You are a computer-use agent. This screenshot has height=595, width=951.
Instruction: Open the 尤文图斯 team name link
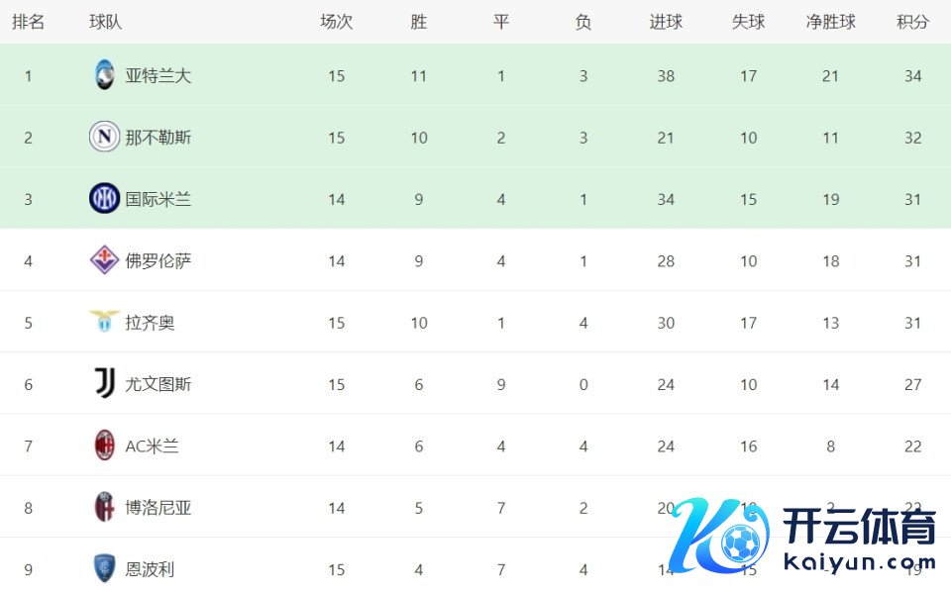[158, 384]
